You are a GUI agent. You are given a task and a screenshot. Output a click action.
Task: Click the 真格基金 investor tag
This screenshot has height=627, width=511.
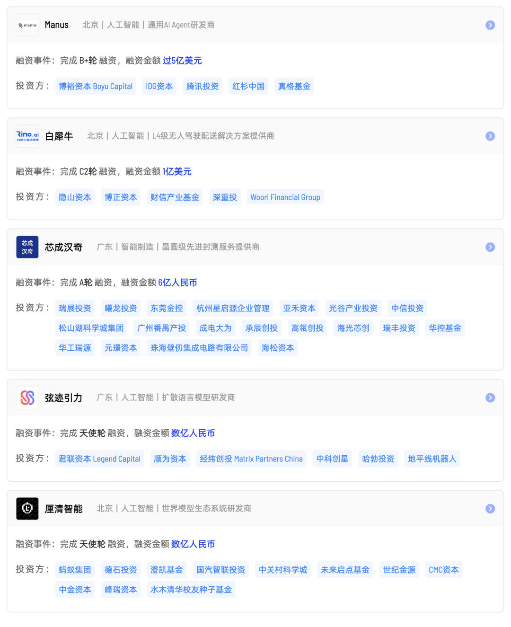(294, 86)
